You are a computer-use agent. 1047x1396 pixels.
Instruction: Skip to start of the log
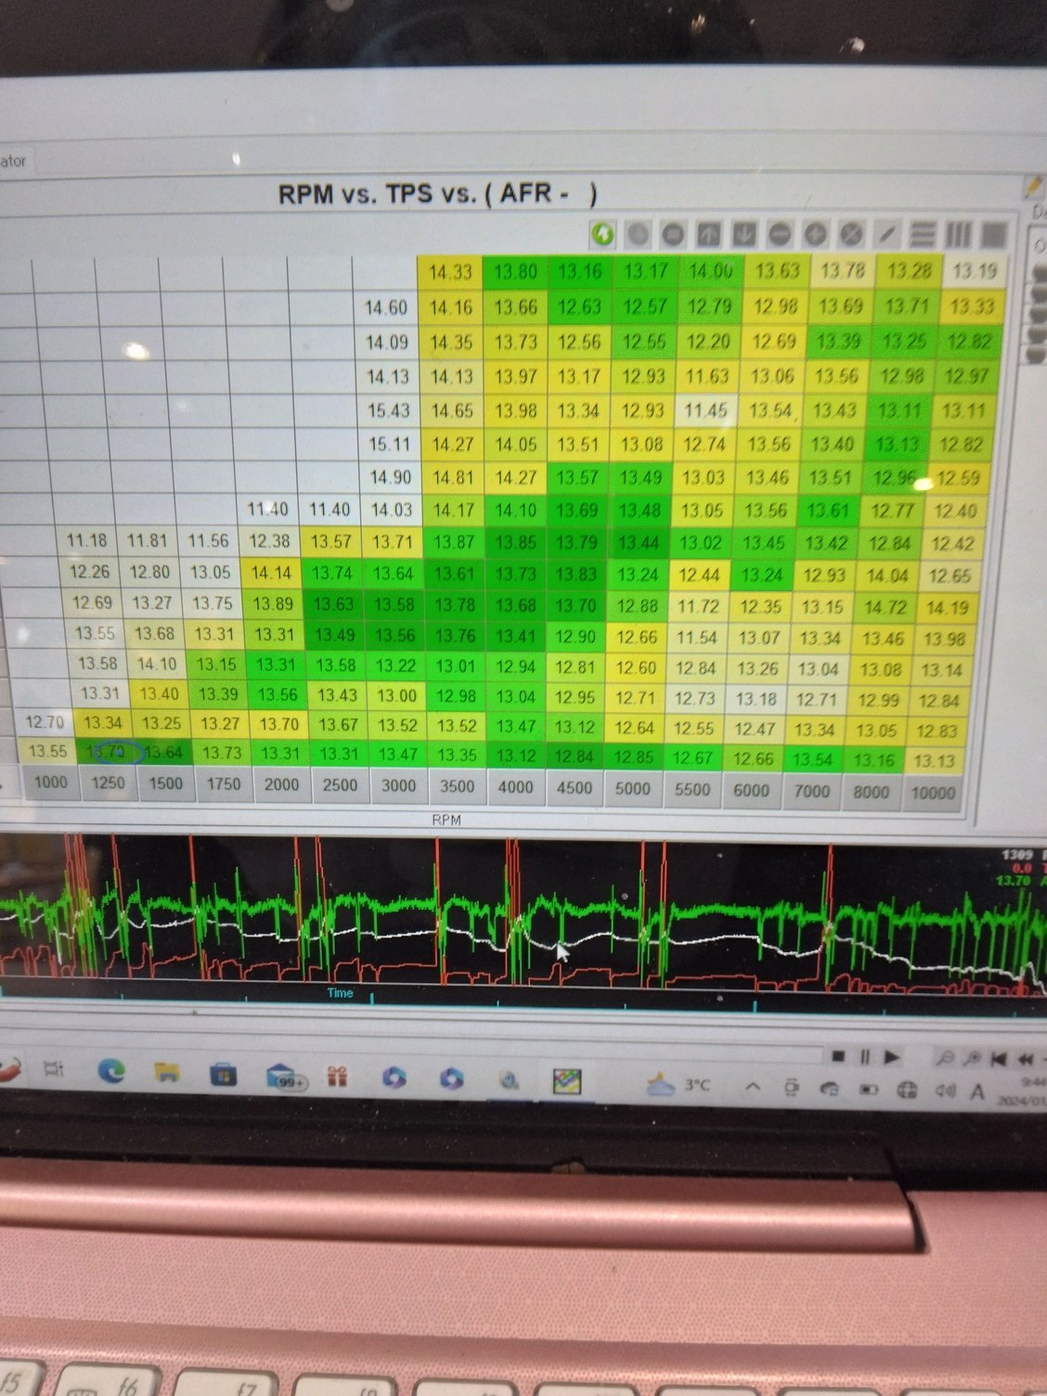[1000, 1058]
